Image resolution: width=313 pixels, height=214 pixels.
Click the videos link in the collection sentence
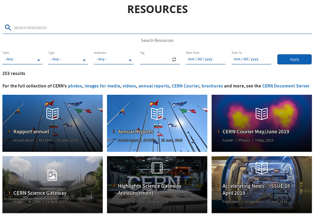(x=129, y=86)
